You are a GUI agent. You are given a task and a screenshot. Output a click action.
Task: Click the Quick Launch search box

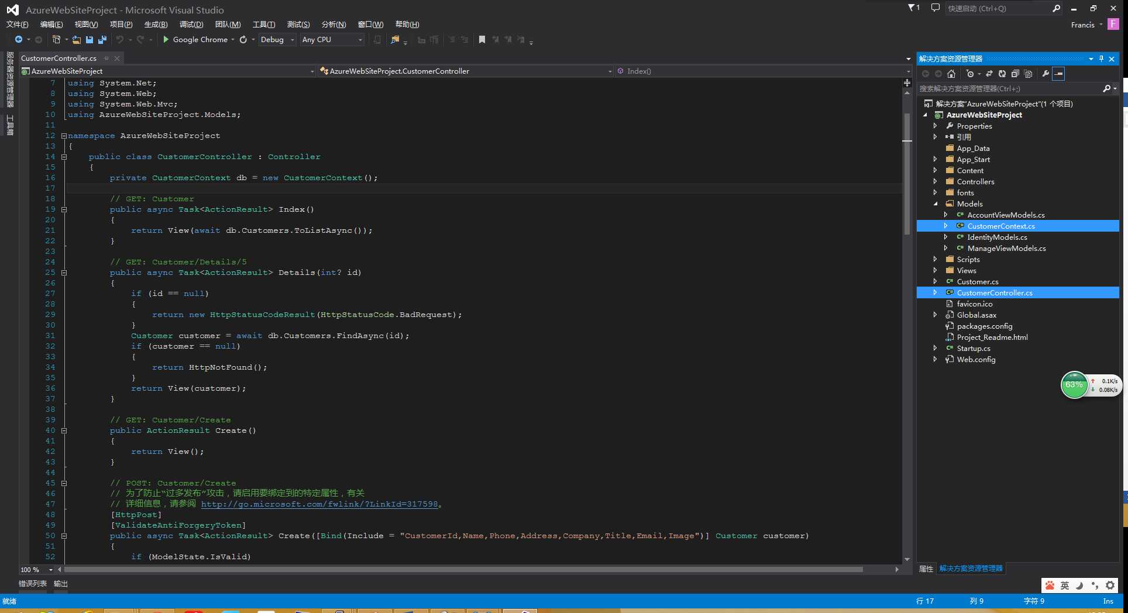[998, 8]
